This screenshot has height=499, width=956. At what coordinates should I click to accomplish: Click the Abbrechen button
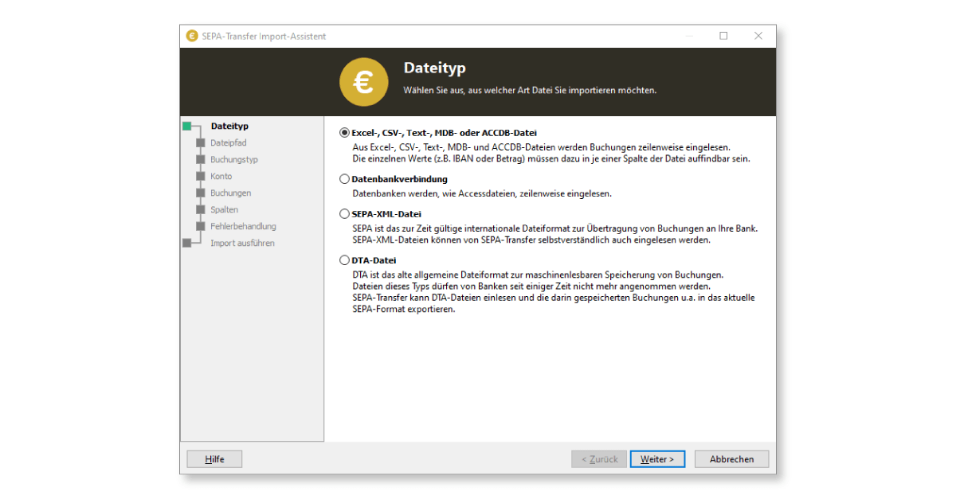coord(731,459)
